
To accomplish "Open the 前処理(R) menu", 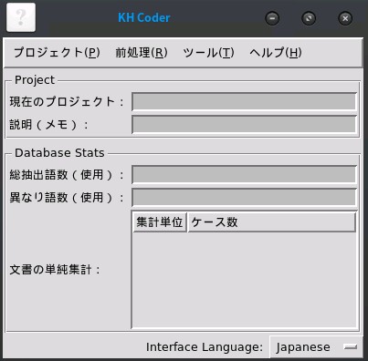I will point(142,53).
